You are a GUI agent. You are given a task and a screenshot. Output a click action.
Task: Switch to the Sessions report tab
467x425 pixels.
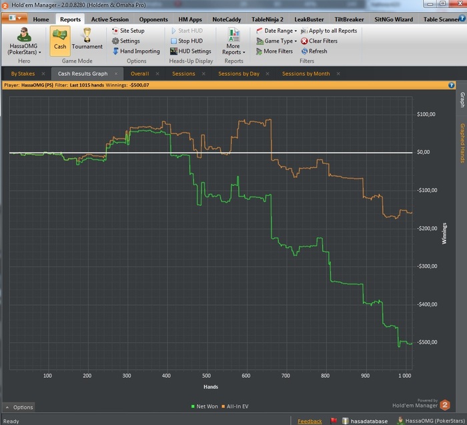click(x=183, y=74)
